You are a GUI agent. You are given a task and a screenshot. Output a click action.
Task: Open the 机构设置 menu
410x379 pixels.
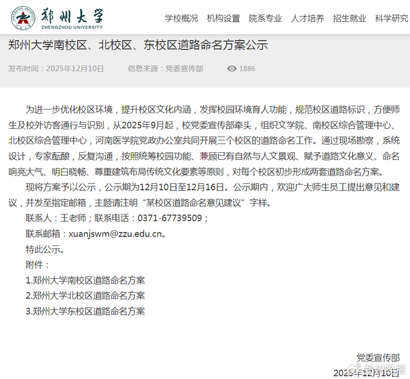point(223,18)
